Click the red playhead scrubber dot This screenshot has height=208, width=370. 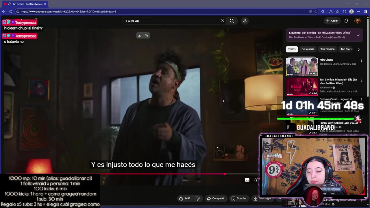click(x=225, y=174)
